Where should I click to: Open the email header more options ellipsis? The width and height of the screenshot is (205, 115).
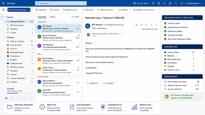tap(156, 25)
